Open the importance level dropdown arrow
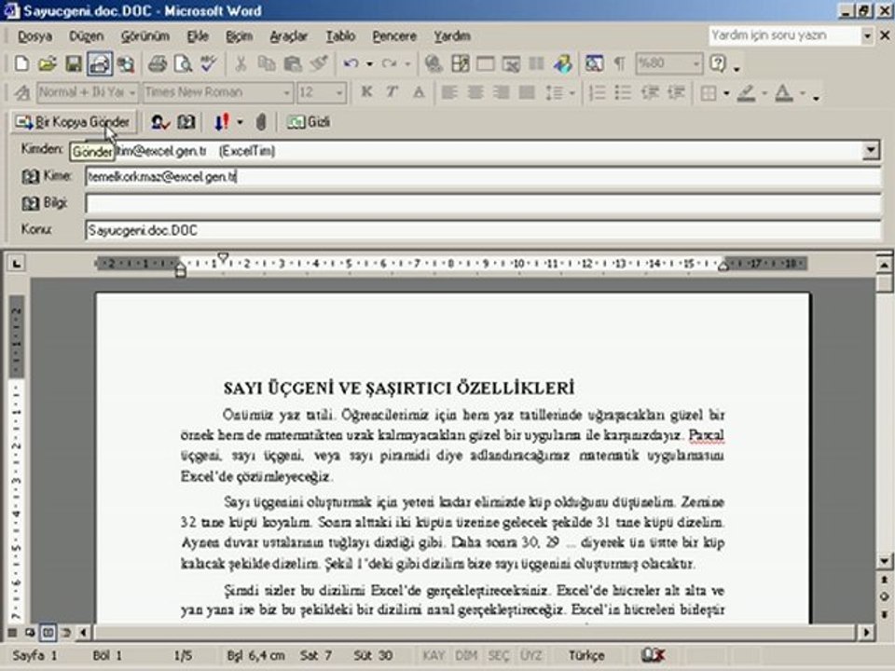This screenshot has width=895, height=671. point(240,122)
